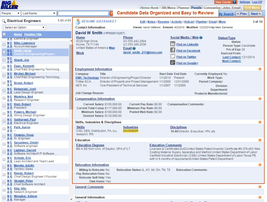The image size is (267, 202).
Task: Collapse the Employment Information section
Action: pyautogui.click(x=260, y=69)
